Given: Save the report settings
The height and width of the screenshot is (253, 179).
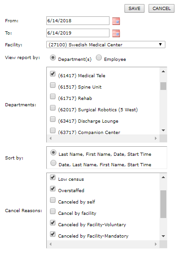Looking at the screenshot, I should [134, 8].
